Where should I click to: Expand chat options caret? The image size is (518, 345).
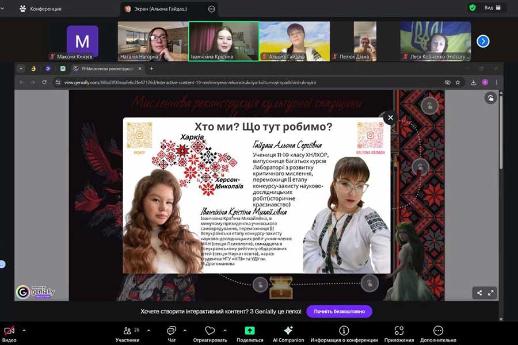pos(185,330)
